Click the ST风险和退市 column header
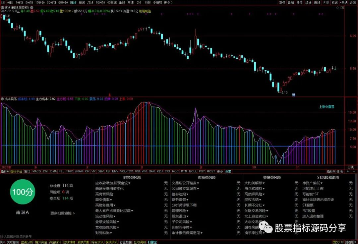Screen dimensions: 358x244 pos(328,177)
